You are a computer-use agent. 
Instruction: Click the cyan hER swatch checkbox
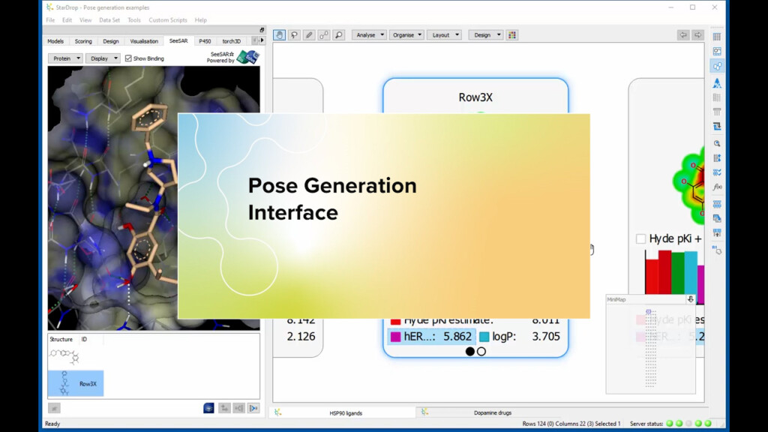point(396,336)
